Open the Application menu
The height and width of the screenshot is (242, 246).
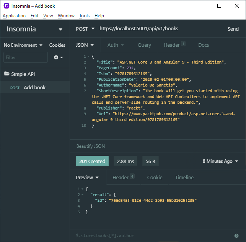(14, 16)
